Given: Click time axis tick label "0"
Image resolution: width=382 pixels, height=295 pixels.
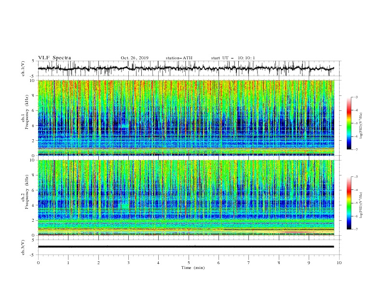Looking at the screenshot, I should [38, 263].
